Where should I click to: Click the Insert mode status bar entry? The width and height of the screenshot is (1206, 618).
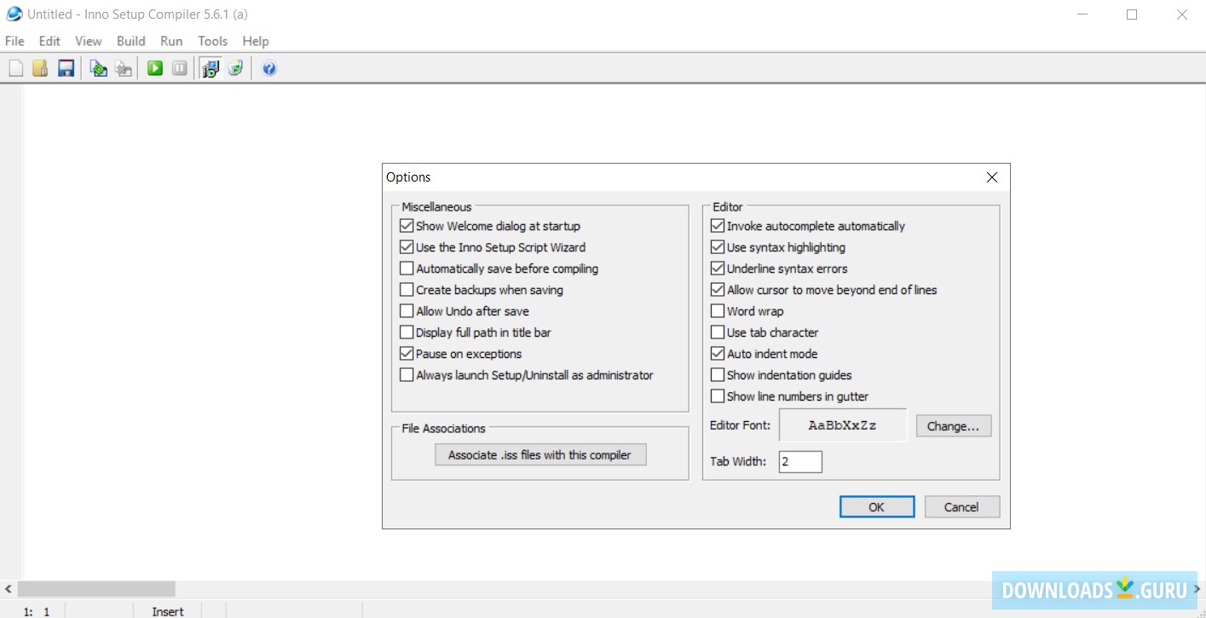tap(168, 611)
